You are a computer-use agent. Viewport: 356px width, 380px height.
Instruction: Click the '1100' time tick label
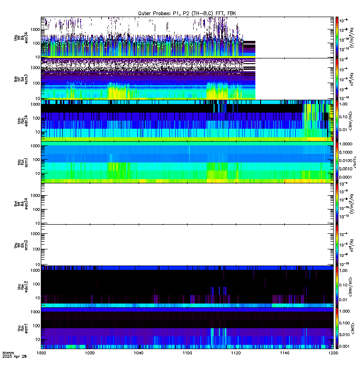click(x=187, y=353)
